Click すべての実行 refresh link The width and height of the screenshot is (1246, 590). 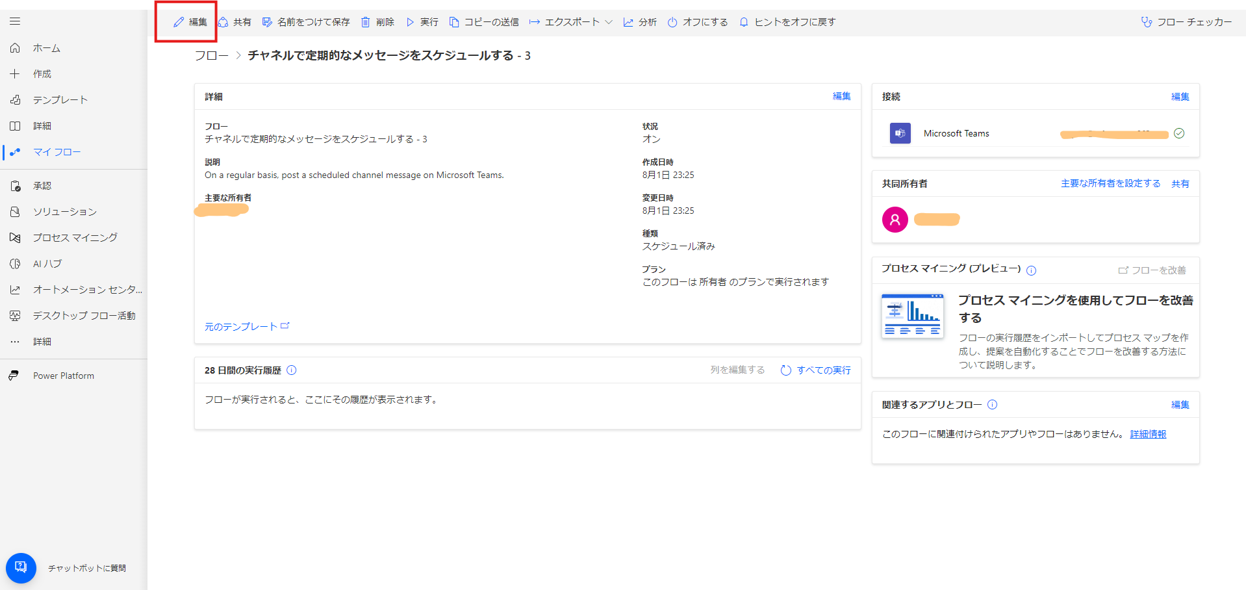tap(816, 370)
